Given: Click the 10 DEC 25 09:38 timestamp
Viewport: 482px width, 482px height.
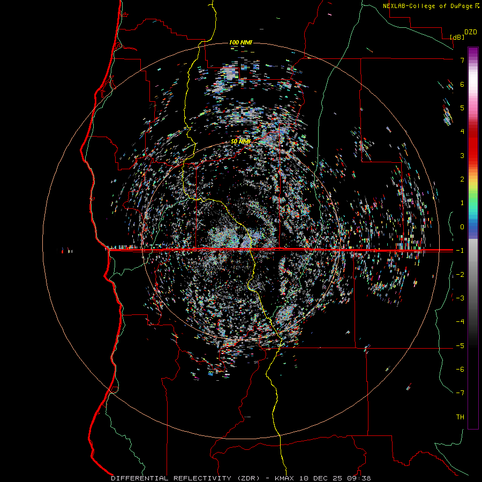Looking at the screenshot, I should click(x=334, y=478).
